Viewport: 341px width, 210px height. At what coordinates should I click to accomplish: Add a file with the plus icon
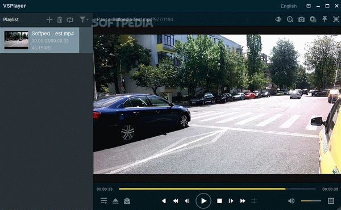[x=49, y=19]
